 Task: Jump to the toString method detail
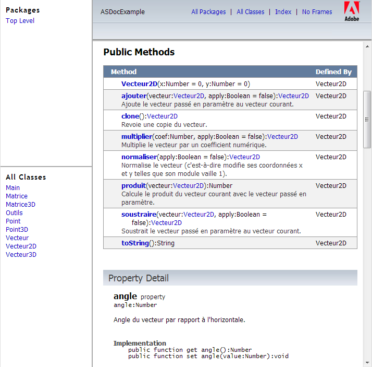pos(135,243)
